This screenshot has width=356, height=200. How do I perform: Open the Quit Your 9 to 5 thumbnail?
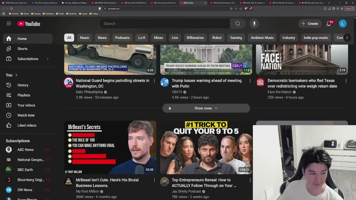point(206,147)
